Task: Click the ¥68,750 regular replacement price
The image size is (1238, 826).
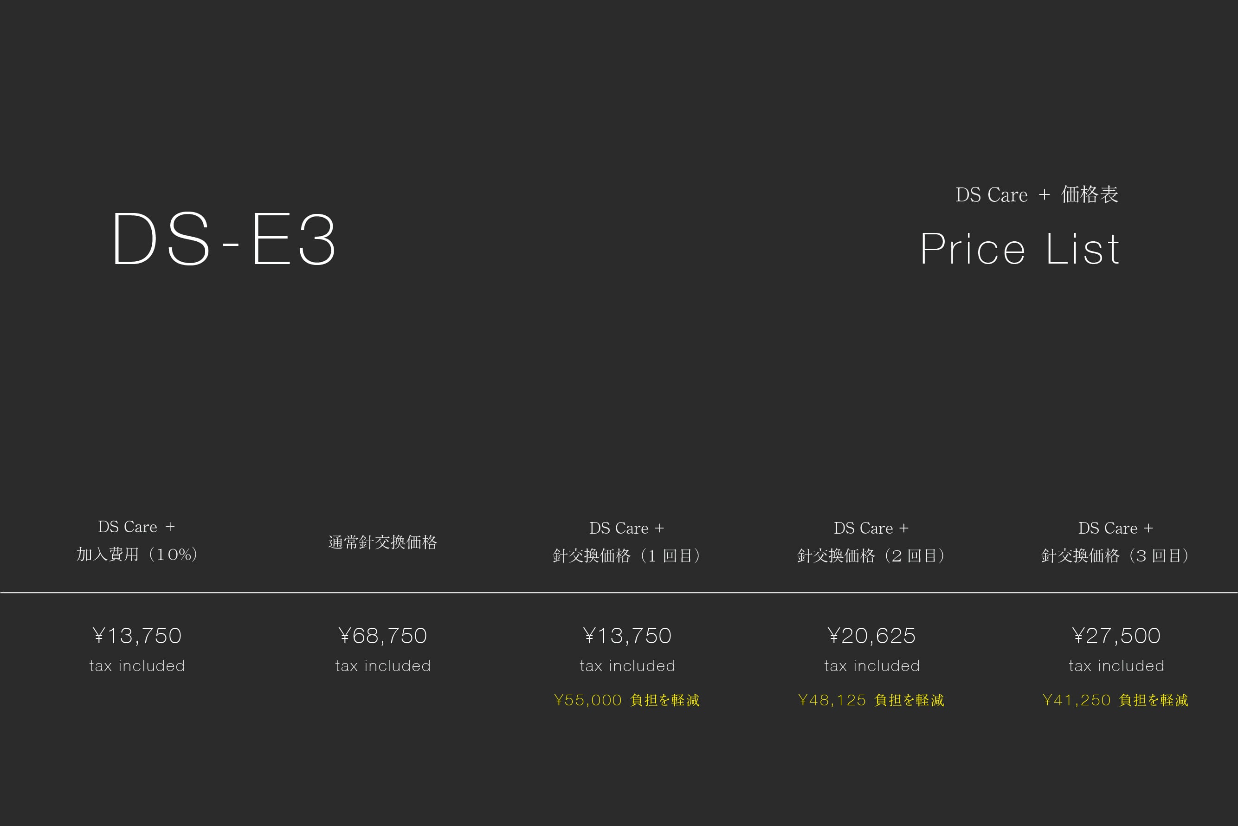Action: click(382, 636)
